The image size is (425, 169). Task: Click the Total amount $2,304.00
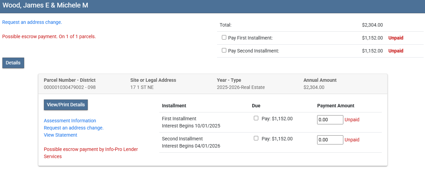[372, 25]
